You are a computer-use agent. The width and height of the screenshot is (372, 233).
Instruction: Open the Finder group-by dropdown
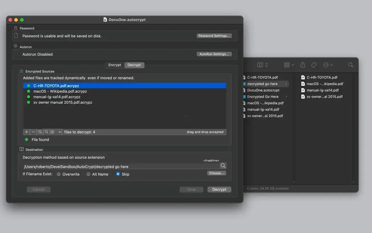point(289,65)
